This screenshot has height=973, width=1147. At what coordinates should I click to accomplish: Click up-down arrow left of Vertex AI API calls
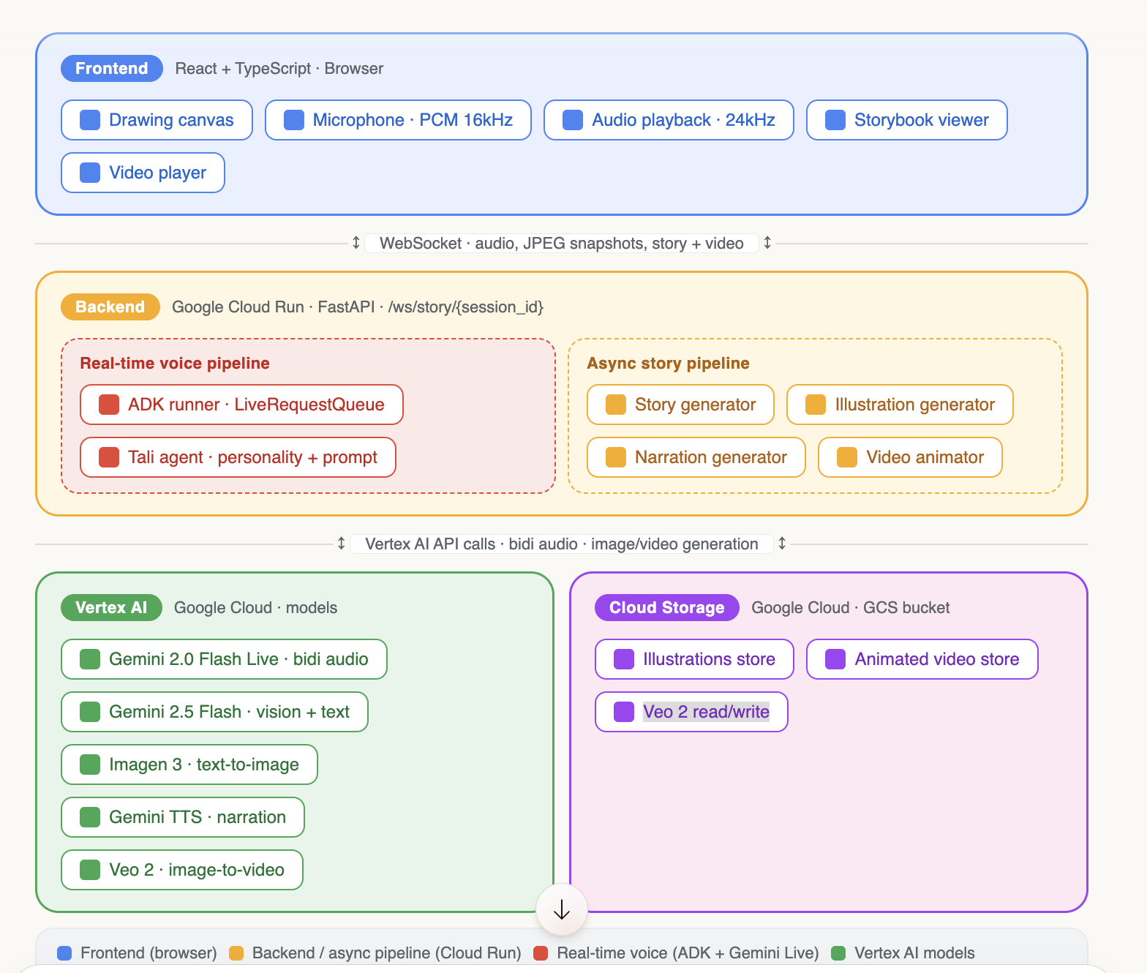coord(341,544)
